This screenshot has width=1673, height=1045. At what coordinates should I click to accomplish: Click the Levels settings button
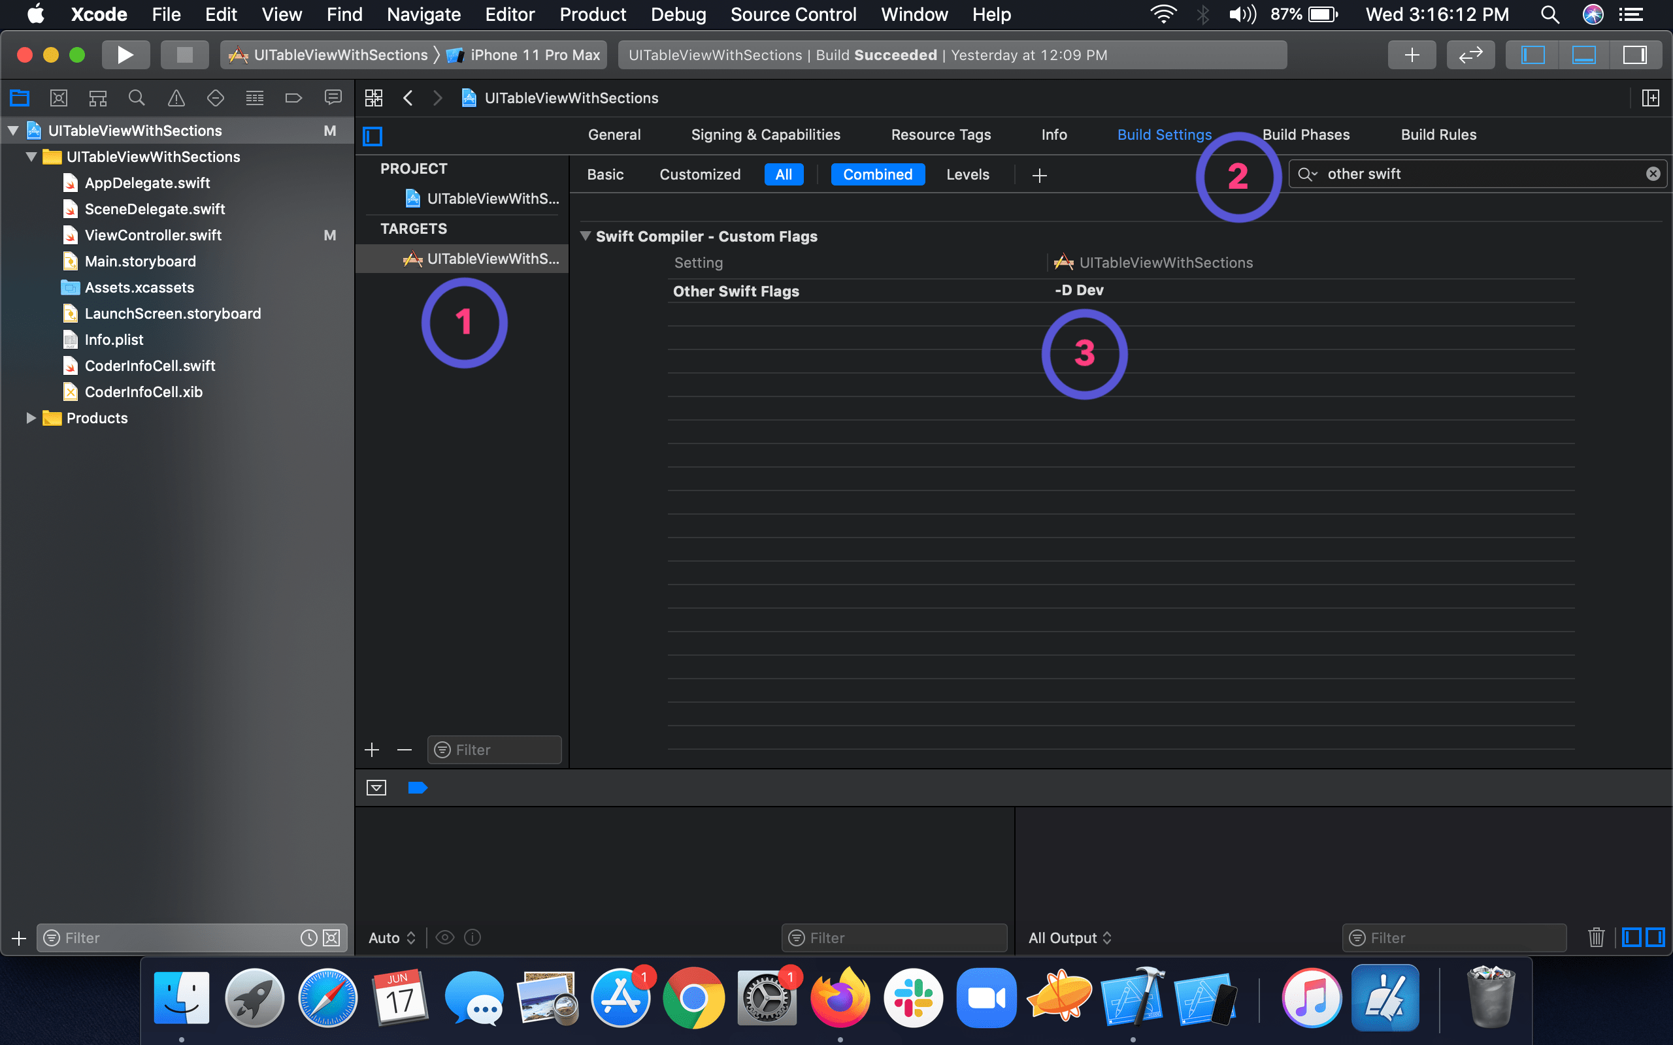[x=967, y=174]
